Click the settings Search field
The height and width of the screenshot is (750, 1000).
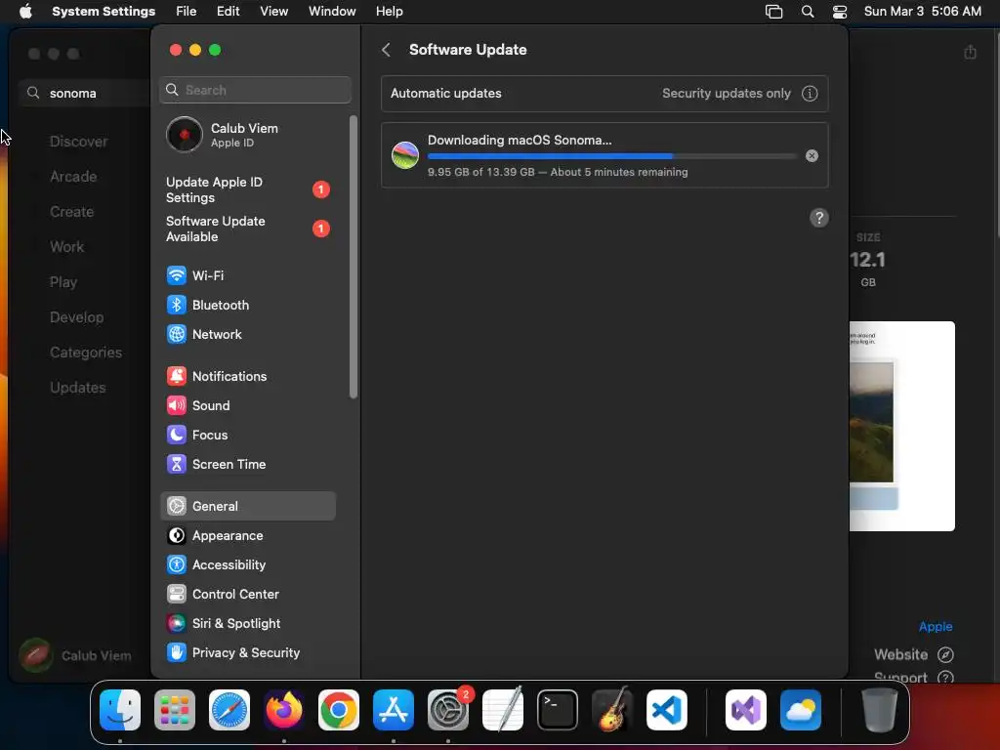click(255, 90)
